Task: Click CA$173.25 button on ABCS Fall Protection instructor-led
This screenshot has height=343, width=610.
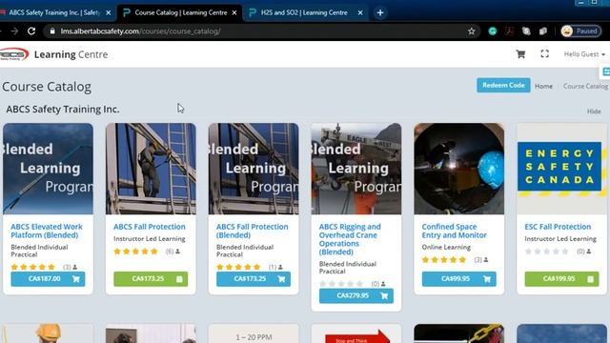Action: [x=151, y=279]
